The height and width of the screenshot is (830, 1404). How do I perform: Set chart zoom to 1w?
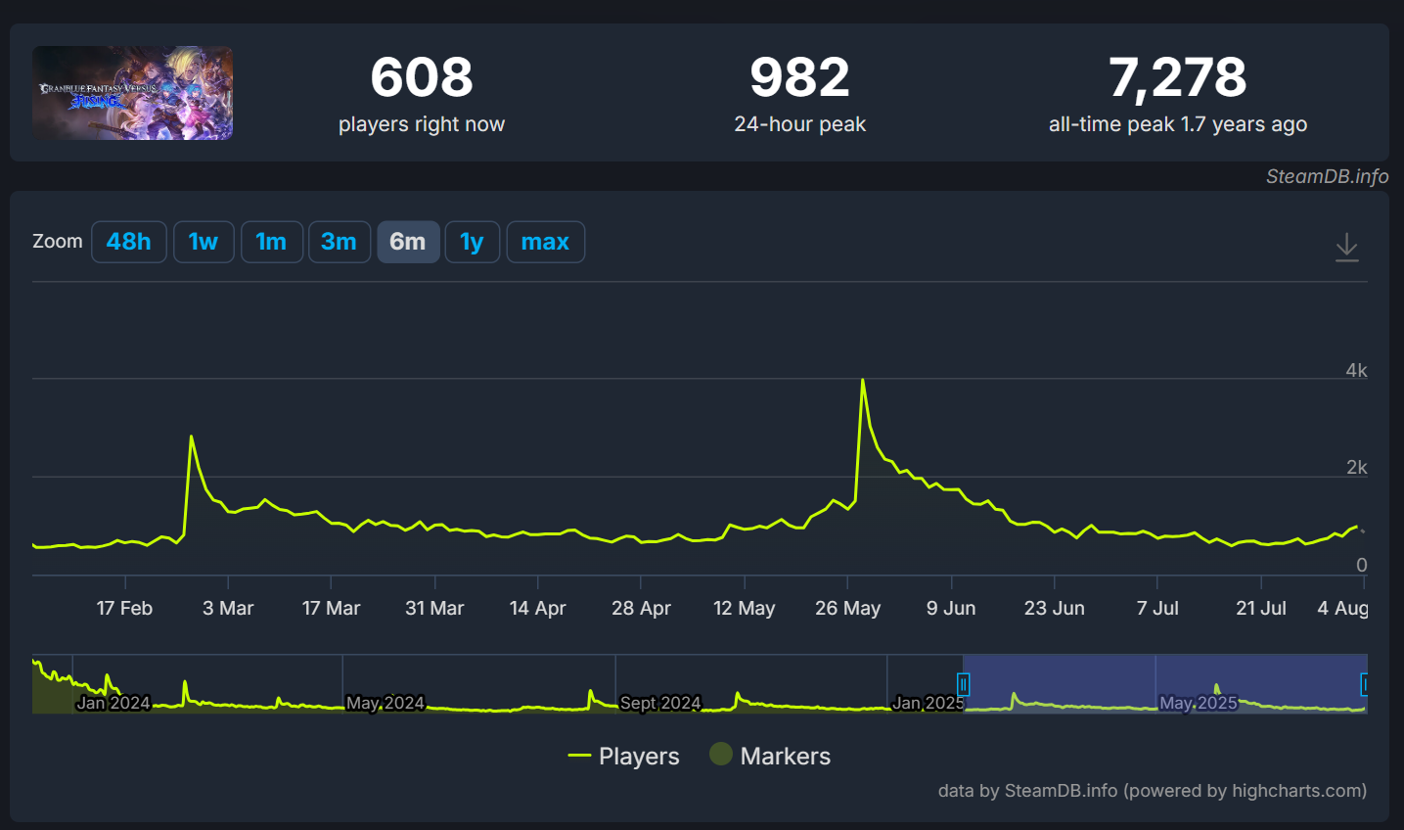tap(204, 242)
